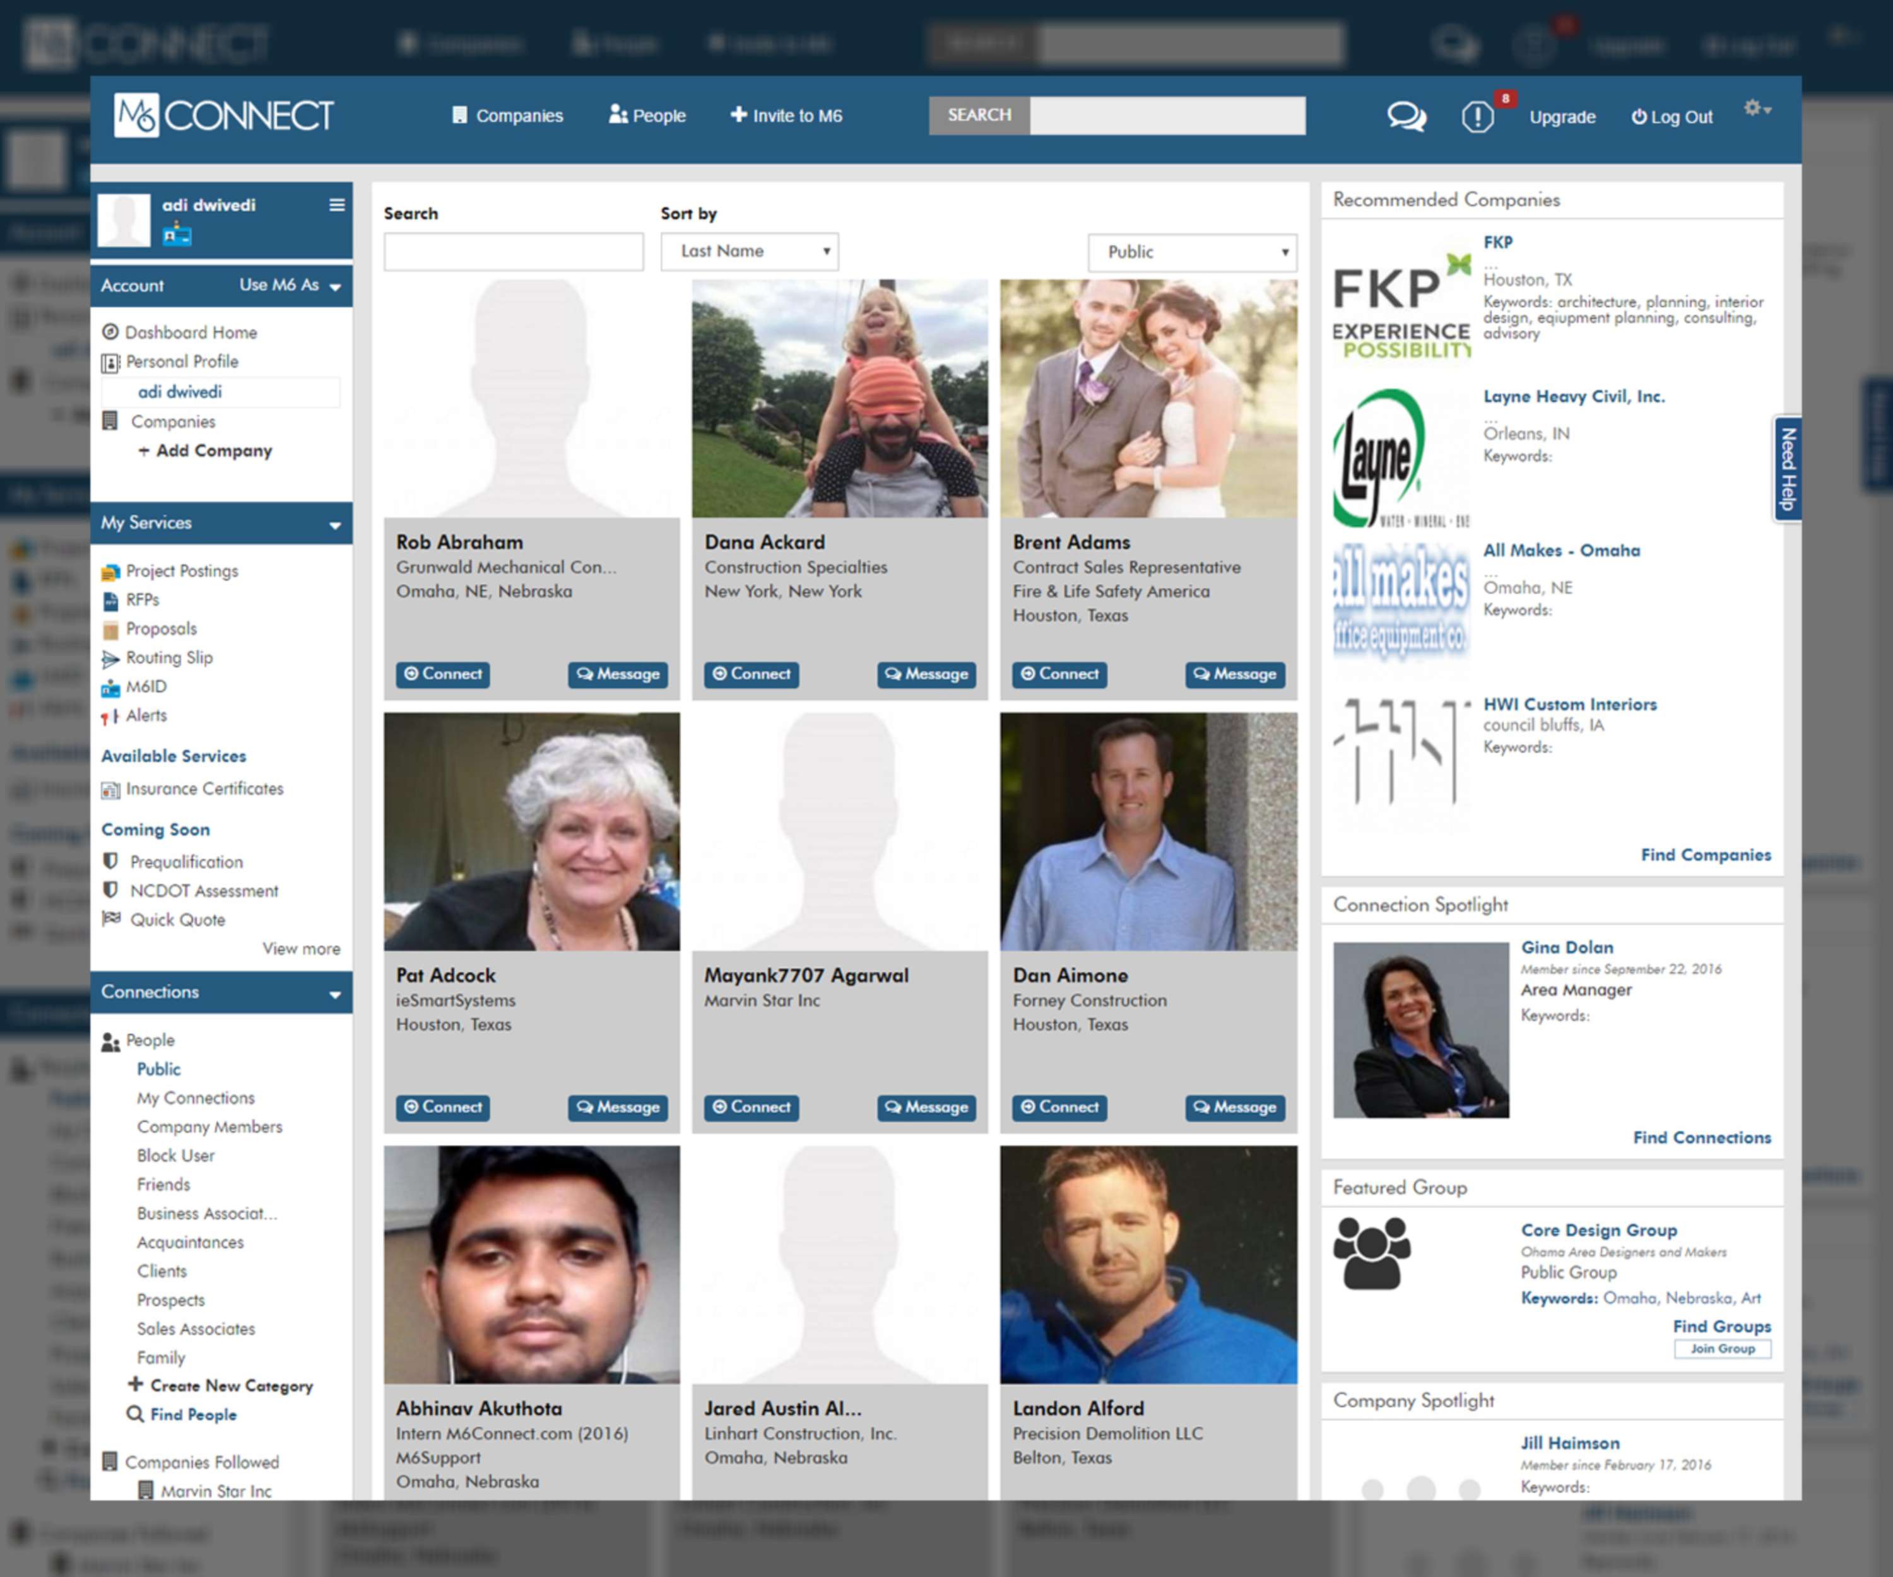Click Add Company link
Image resolution: width=1893 pixels, height=1577 pixels.
click(206, 450)
